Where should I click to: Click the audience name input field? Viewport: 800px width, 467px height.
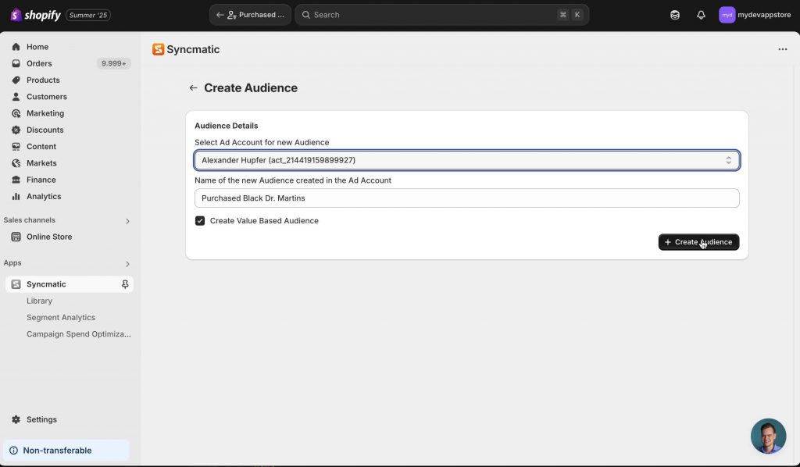coord(467,198)
